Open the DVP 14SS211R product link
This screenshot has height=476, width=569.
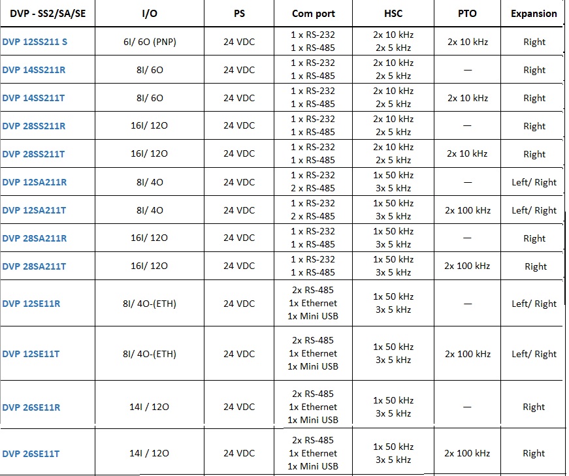tap(34, 70)
